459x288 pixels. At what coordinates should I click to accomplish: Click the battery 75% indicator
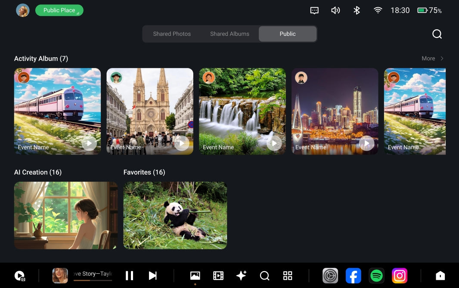(x=429, y=10)
